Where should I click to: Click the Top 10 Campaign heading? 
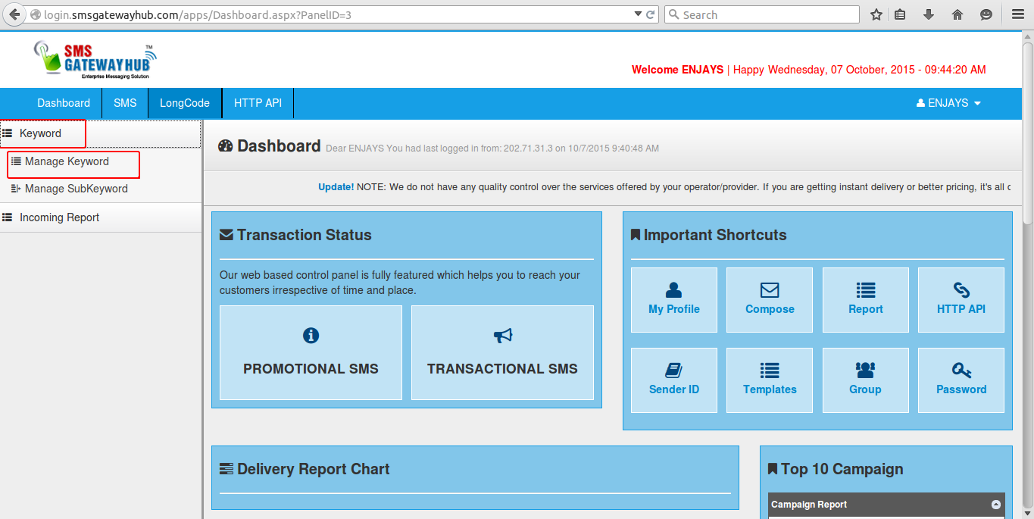(x=842, y=469)
